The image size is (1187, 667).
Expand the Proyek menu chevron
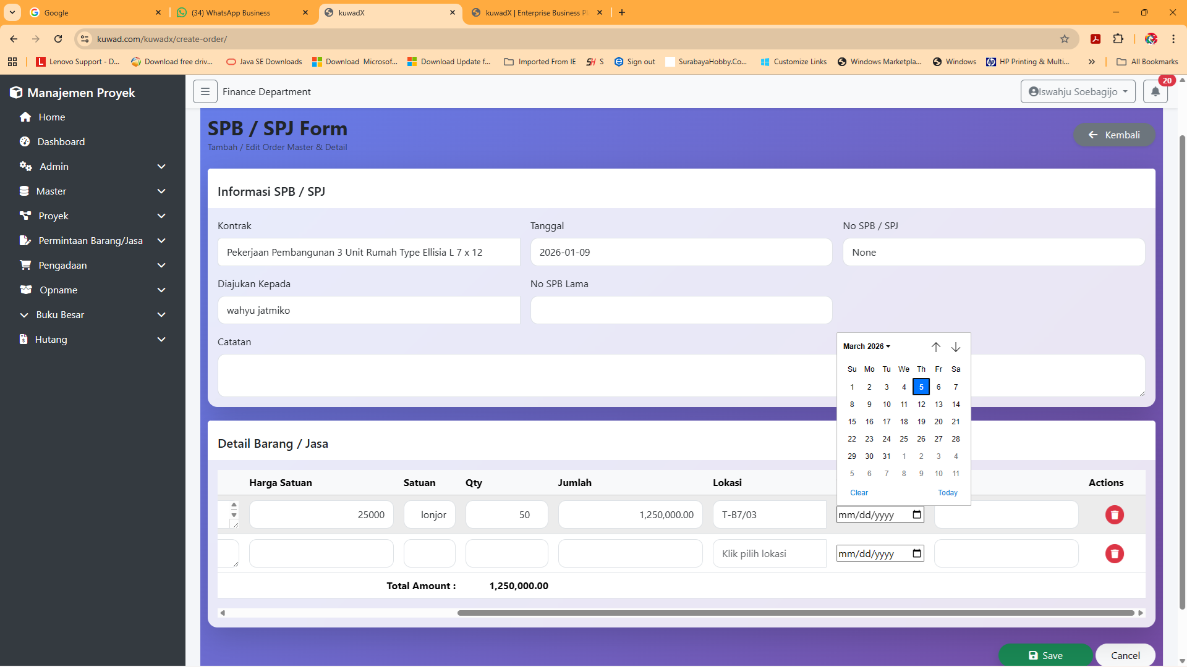pyautogui.click(x=161, y=216)
